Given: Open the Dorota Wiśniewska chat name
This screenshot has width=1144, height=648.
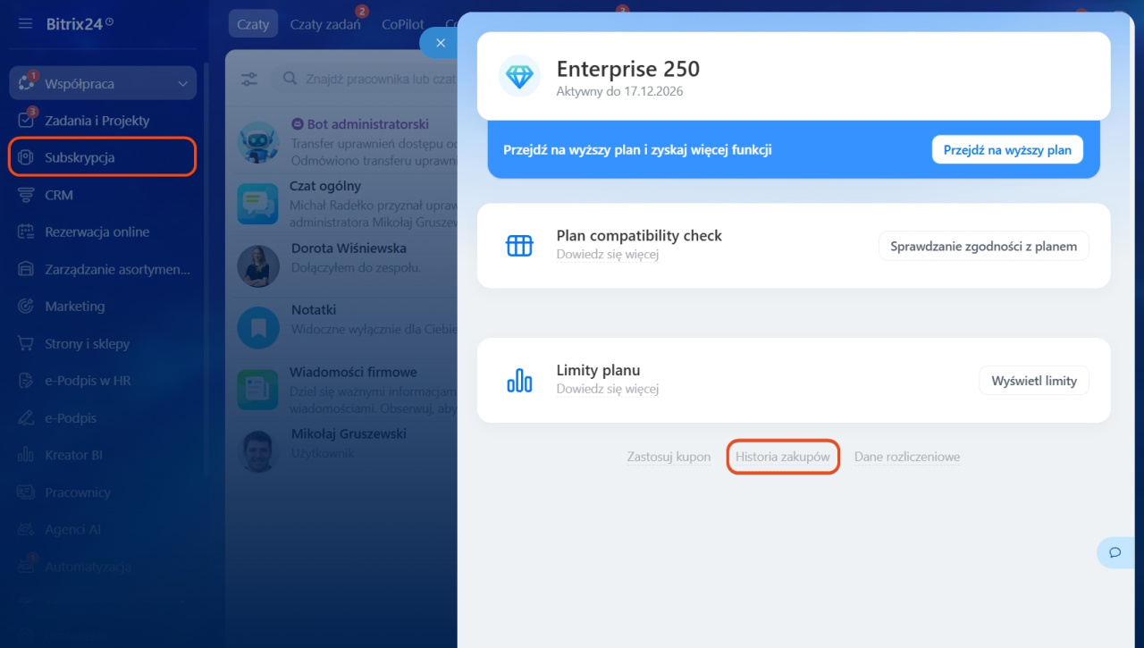Looking at the screenshot, I should pyautogui.click(x=349, y=248).
